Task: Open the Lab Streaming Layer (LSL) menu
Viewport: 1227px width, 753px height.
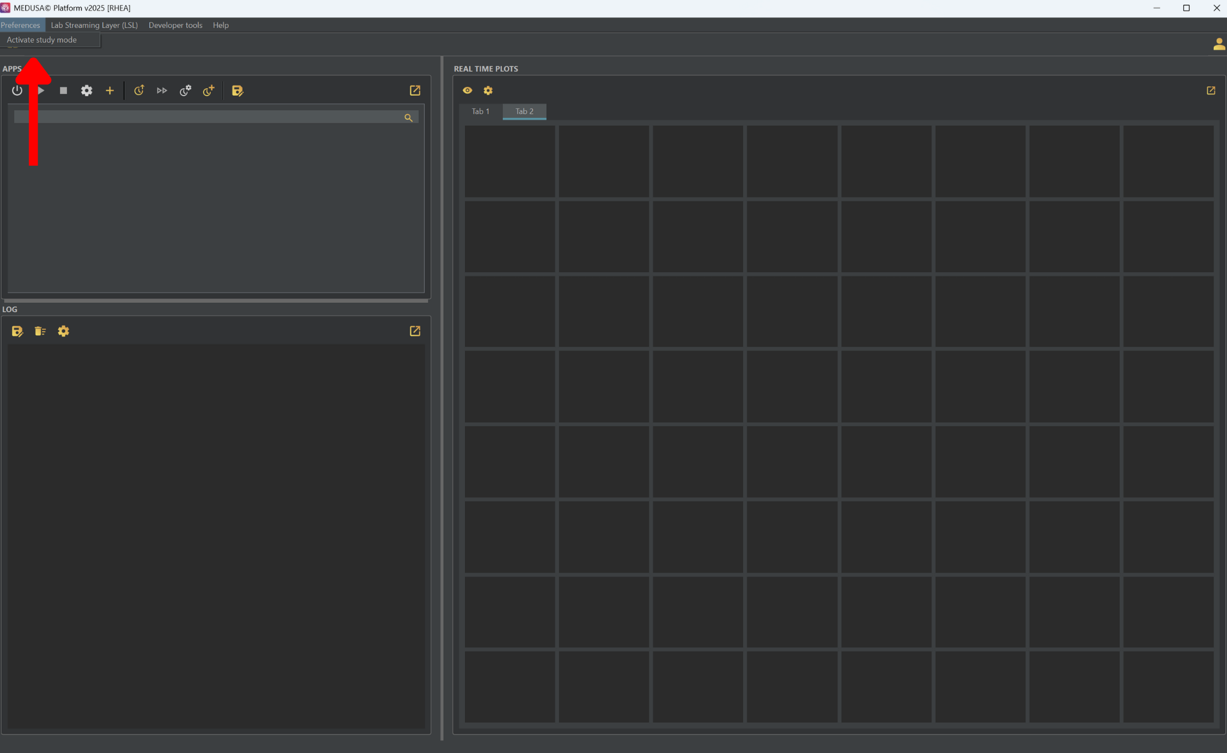Action: click(x=94, y=25)
